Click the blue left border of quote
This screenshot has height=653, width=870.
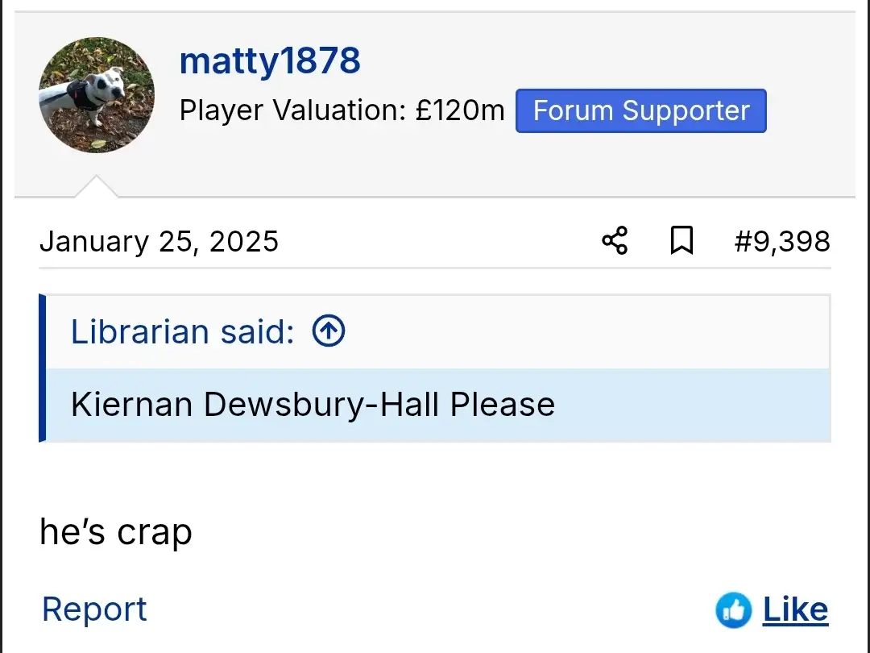click(x=42, y=368)
